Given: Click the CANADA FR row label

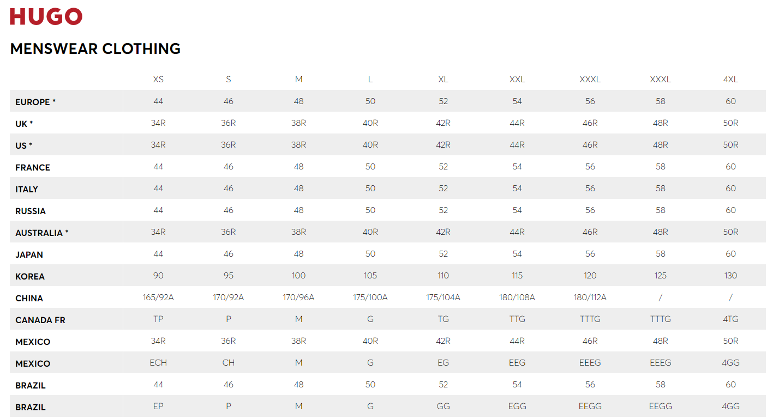Looking at the screenshot, I should (x=40, y=320).
